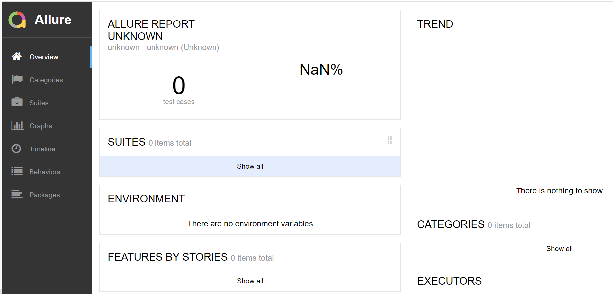
Task: Click the ALLURE REPORT UNKNOWN title
Action: 151,30
